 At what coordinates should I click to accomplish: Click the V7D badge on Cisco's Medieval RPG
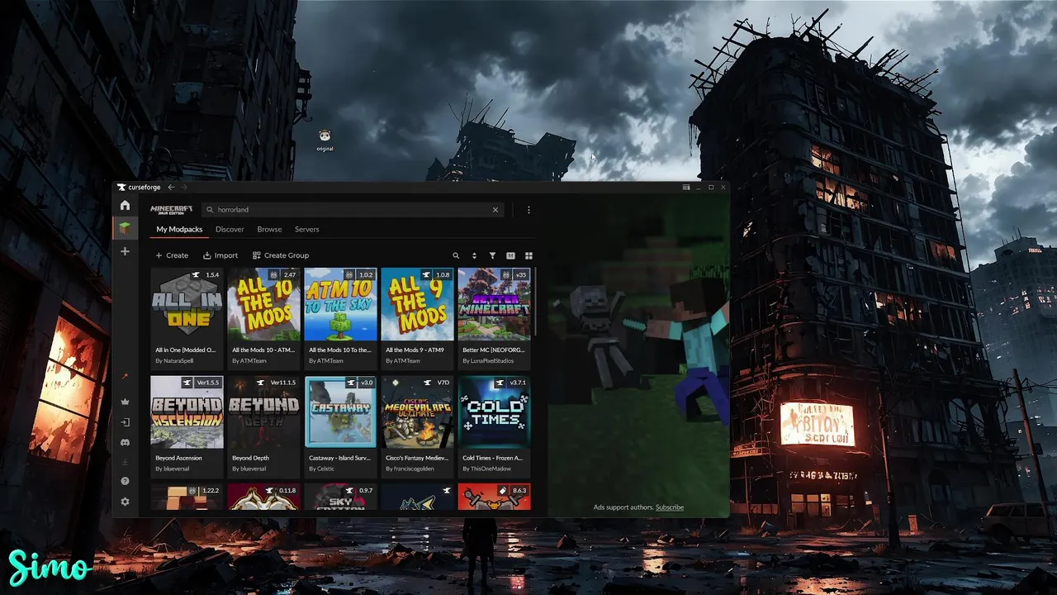pyautogui.click(x=443, y=383)
